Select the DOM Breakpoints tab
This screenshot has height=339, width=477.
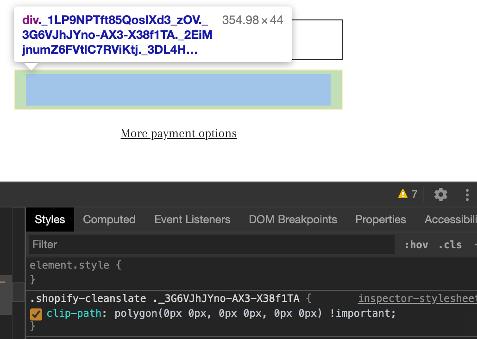click(293, 219)
